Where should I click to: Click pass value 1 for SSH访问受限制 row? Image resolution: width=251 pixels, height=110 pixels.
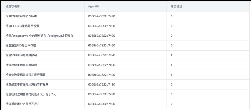point(172,55)
